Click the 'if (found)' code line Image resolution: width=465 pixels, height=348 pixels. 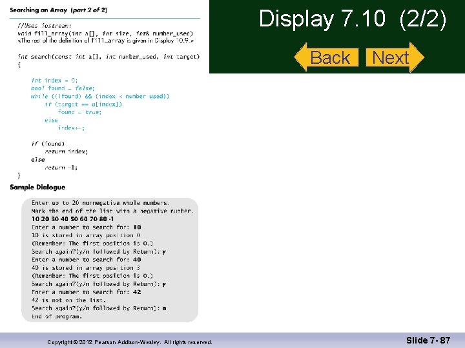[x=48, y=144]
